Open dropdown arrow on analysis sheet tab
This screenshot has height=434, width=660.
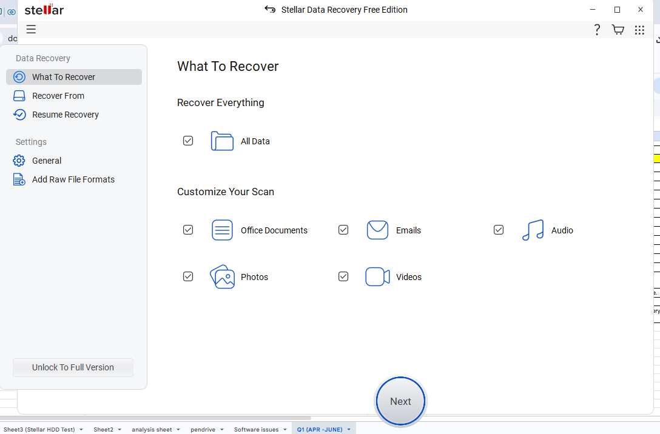tap(178, 429)
